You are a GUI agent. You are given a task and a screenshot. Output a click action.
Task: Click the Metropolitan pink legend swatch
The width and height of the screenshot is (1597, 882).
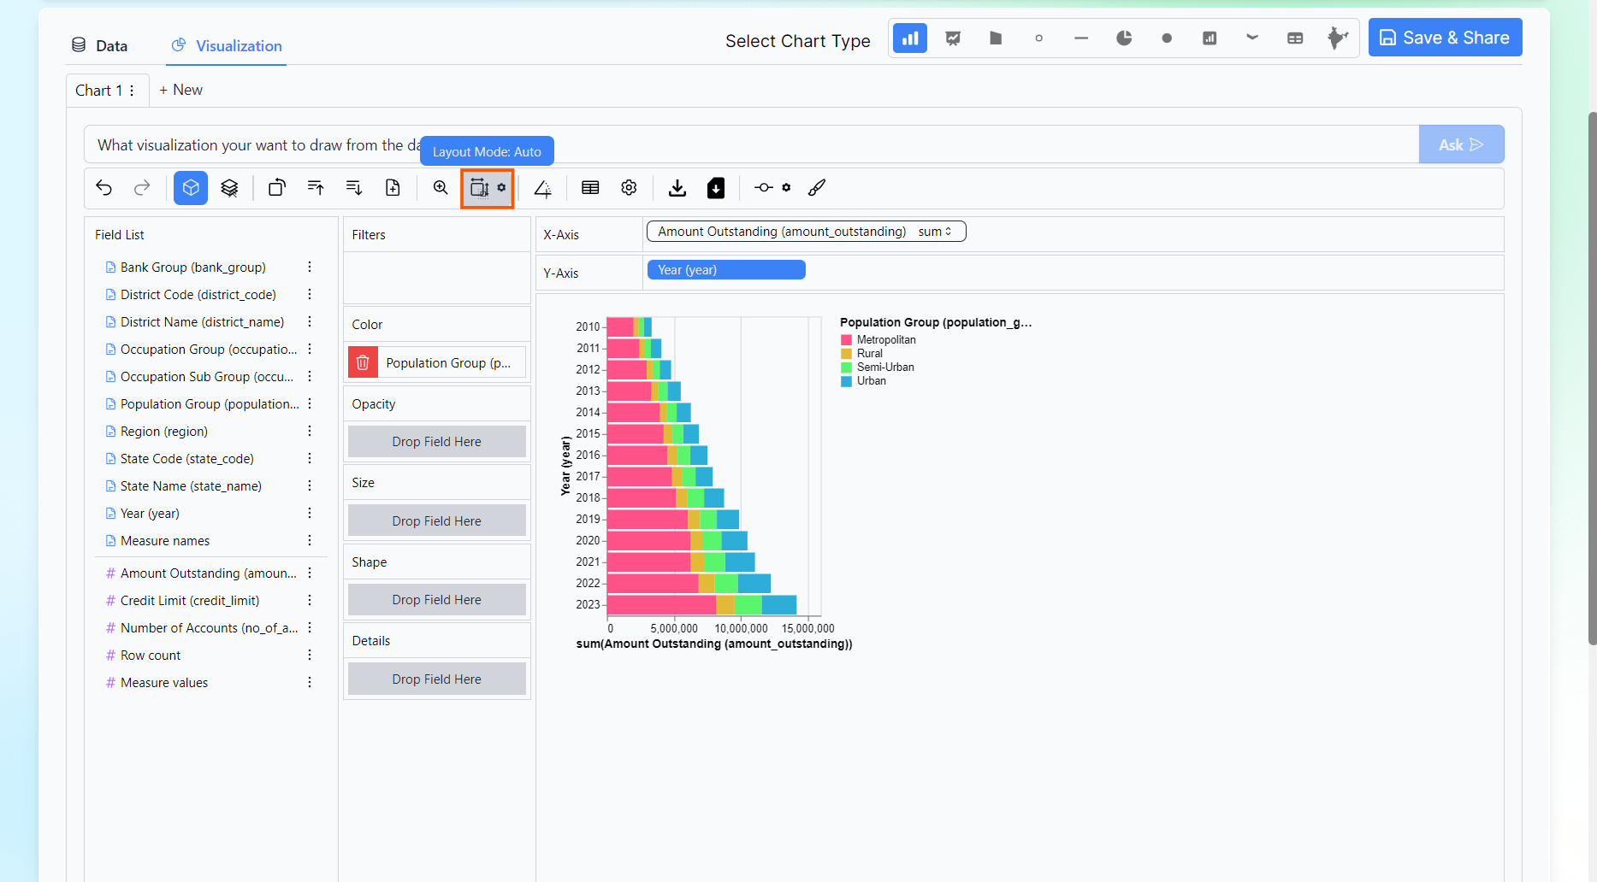point(846,340)
